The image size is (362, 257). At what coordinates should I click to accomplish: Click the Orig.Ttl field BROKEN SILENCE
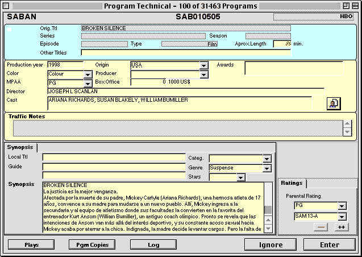(x=186, y=28)
